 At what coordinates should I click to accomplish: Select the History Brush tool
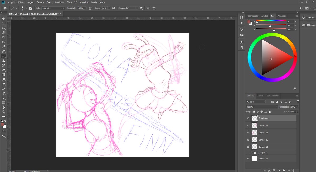pos(4,65)
